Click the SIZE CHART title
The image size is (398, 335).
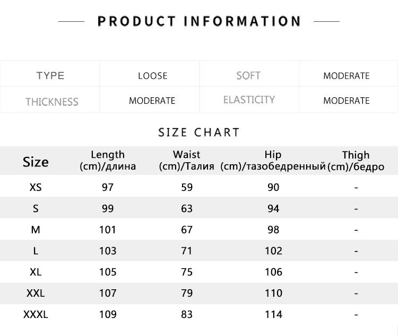[x=199, y=132]
